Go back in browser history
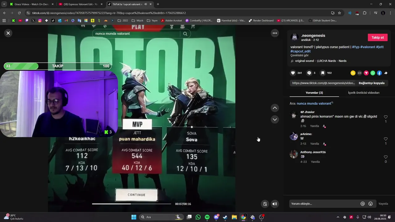Screen dimensions: 395x222 click(4, 13)
